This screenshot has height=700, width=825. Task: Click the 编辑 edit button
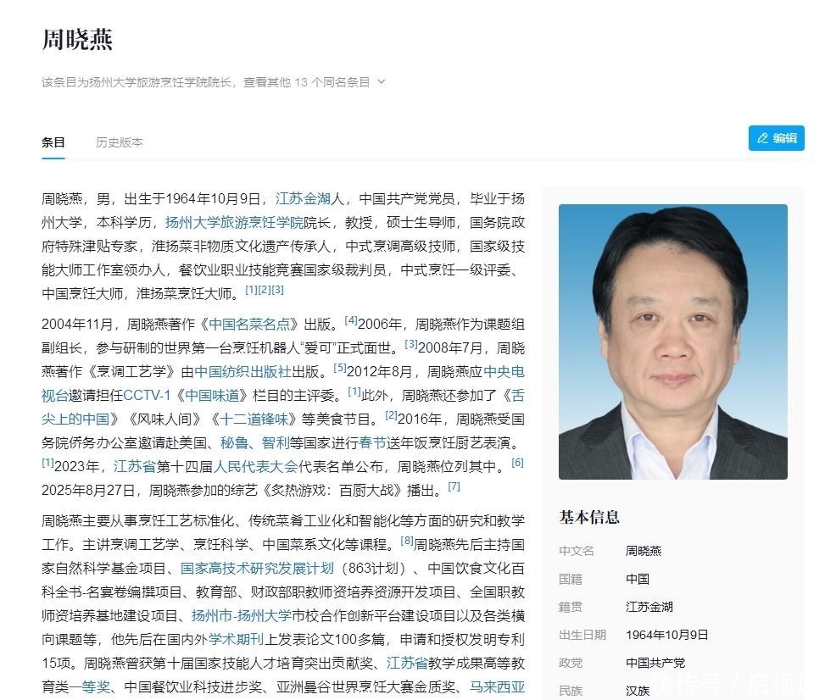(777, 138)
